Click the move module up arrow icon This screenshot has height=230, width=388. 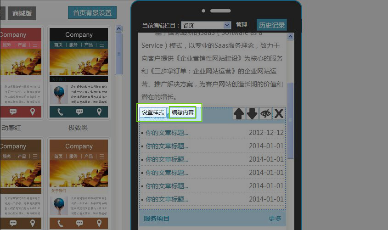click(239, 113)
